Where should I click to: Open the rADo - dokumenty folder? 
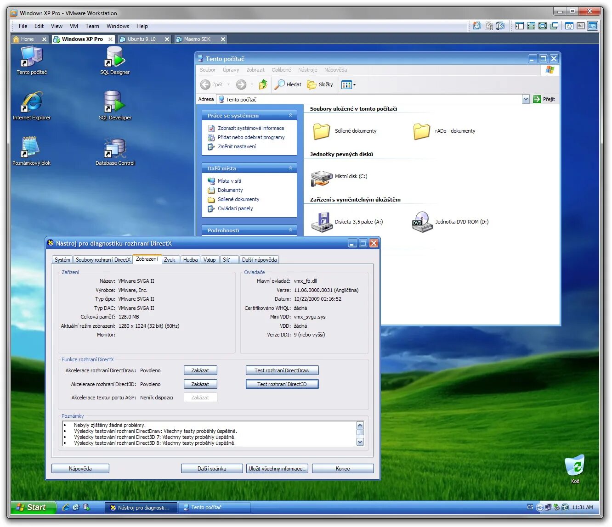coord(444,131)
